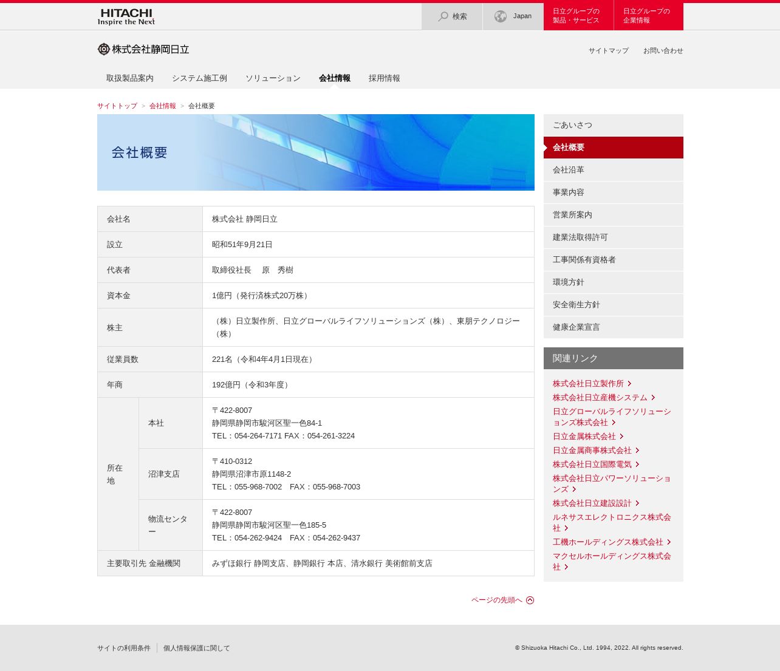Open 個人情報保護に関して footer link

pyautogui.click(x=197, y=649)
